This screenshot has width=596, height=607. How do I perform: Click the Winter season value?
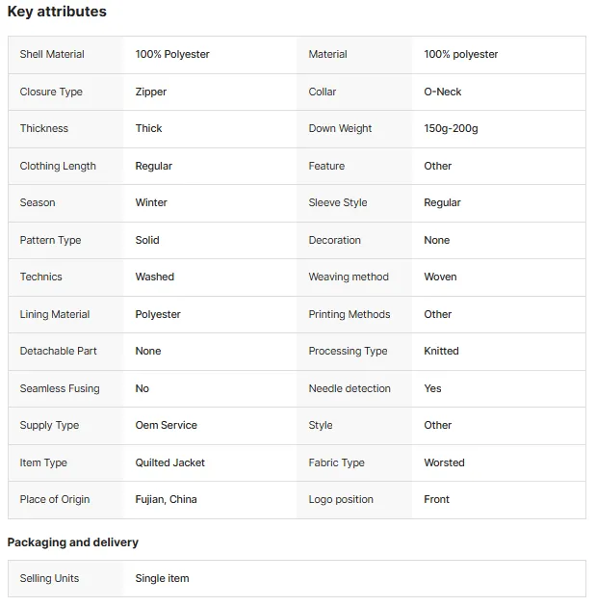151,202
